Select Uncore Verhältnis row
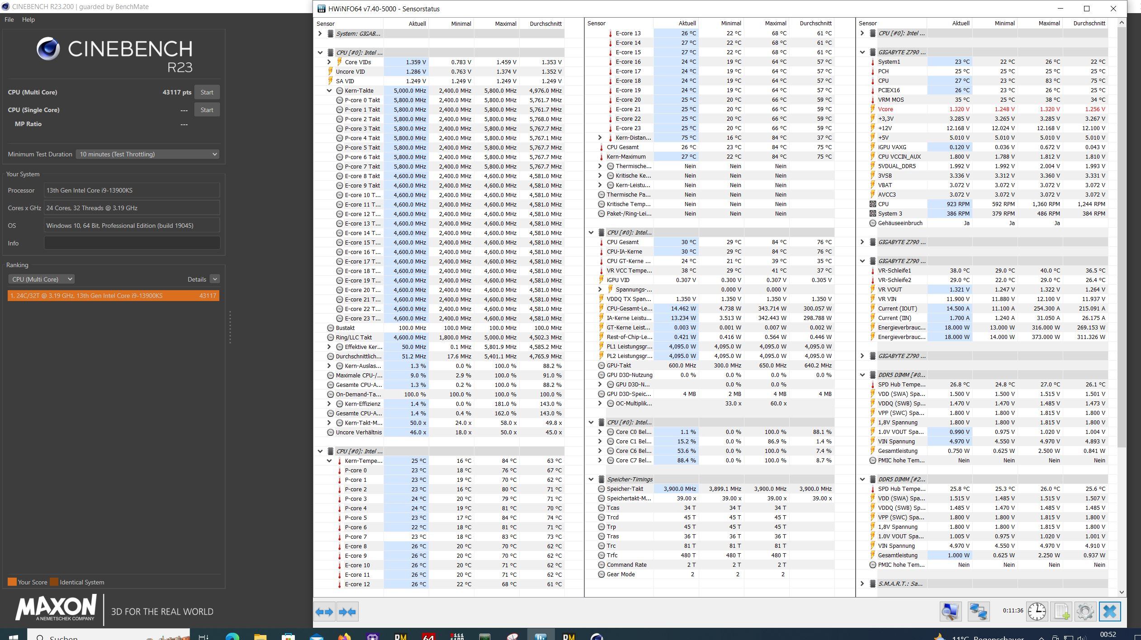The image size is (1141, 640). pyautogui.click(x=440, y=432)
